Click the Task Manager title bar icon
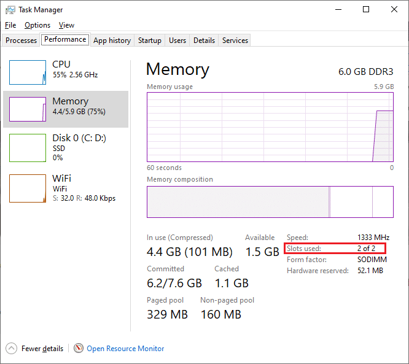Viewport: 409px width, 364px height. pos(10,10)
